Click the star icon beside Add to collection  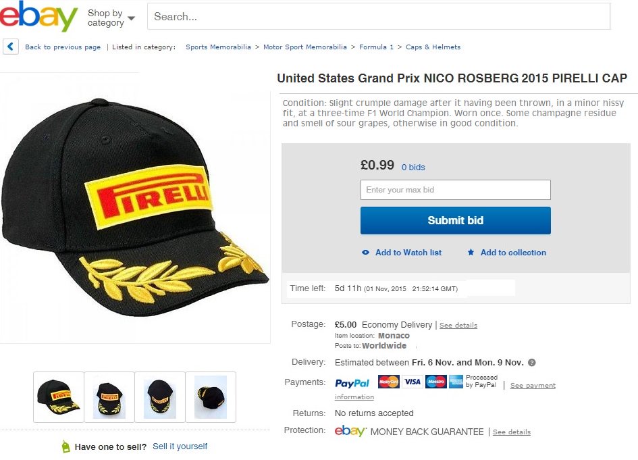[471, 253]
